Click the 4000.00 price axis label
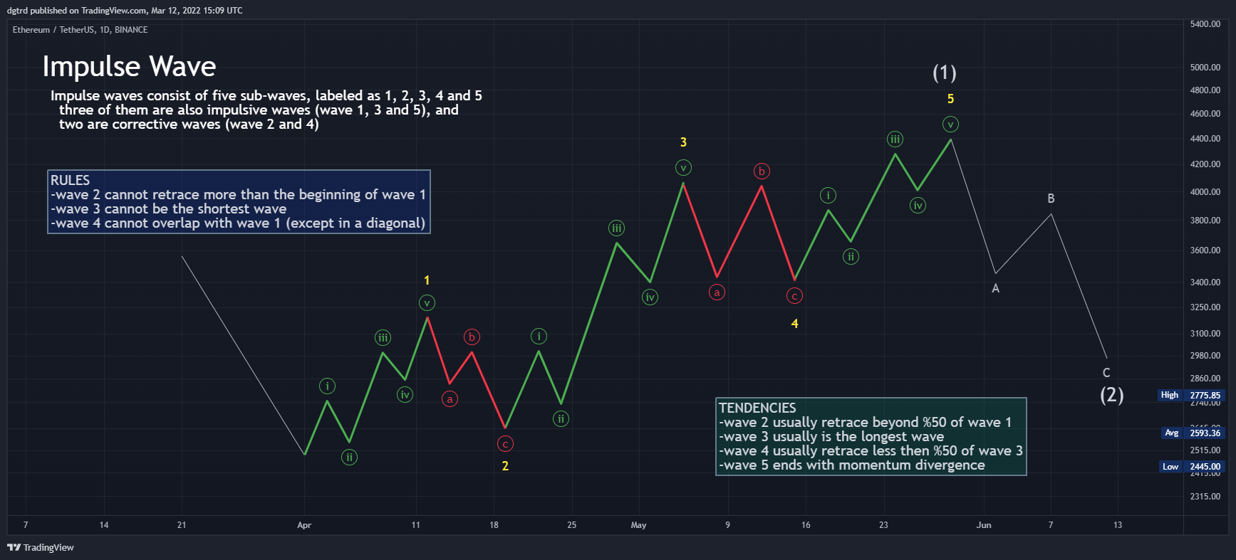Image resolution: width=1236 pixels, height=560 pixels. pos(1205,192)
